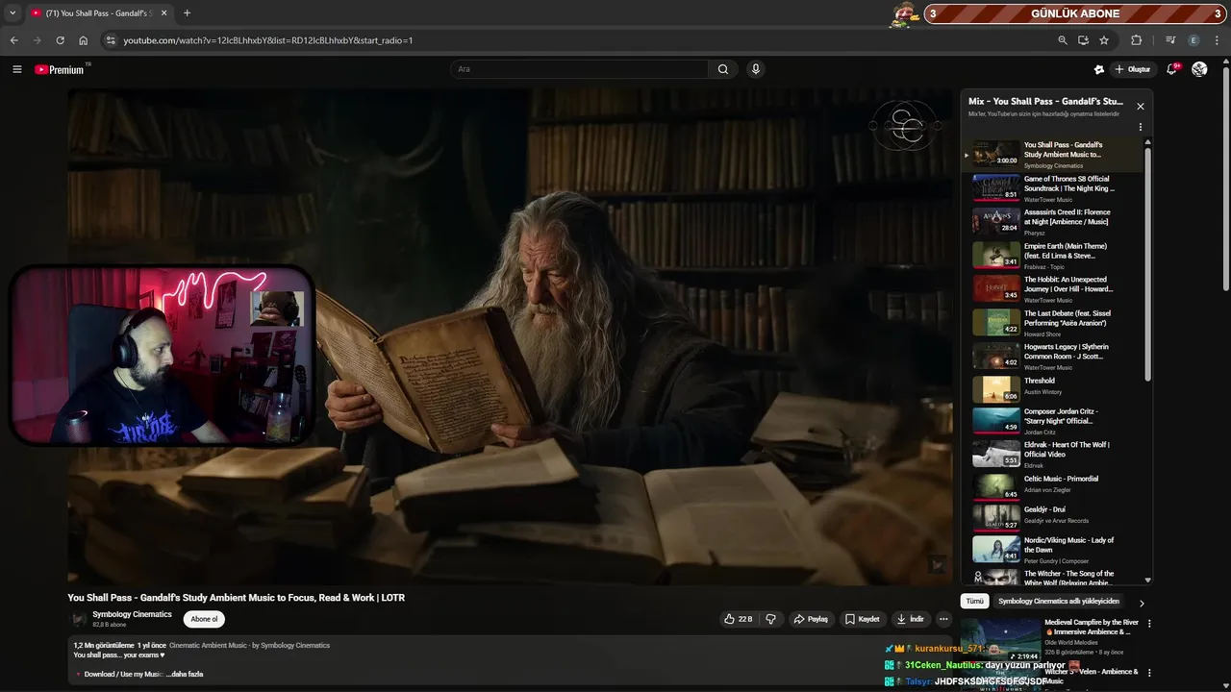Open more actions ellipsis under the video
This screenshot has width=1231, height=692.
coord(943,619)
